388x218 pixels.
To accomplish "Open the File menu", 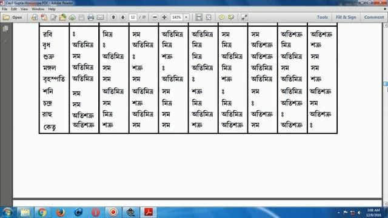I will pyautogui.click(x=4, y=9).
